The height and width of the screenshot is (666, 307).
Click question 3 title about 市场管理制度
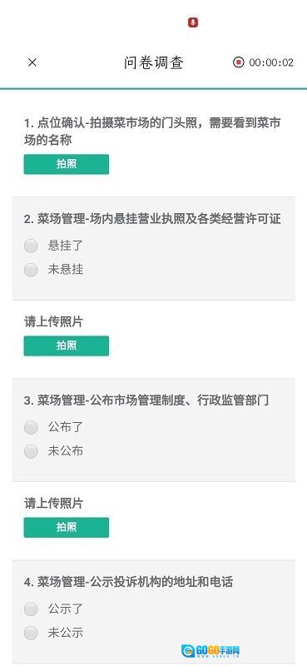click(x=146, y=400)
